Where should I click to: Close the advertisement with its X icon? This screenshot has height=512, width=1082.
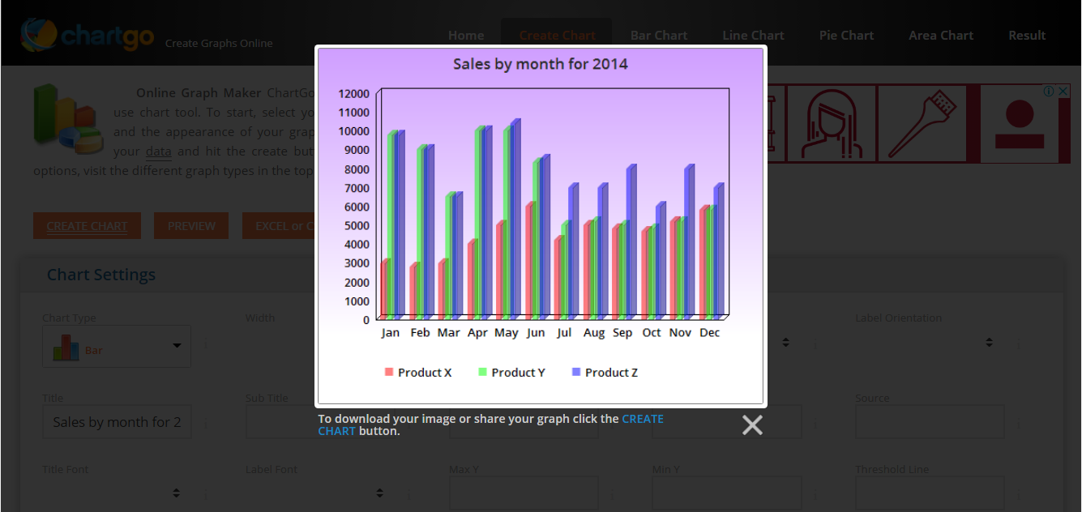point(1063,92)
